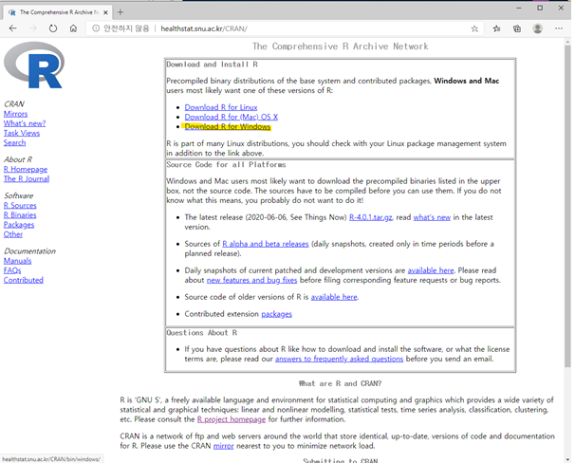Go back to previous page
Screen dimensions: 575x463
[13, 28]
